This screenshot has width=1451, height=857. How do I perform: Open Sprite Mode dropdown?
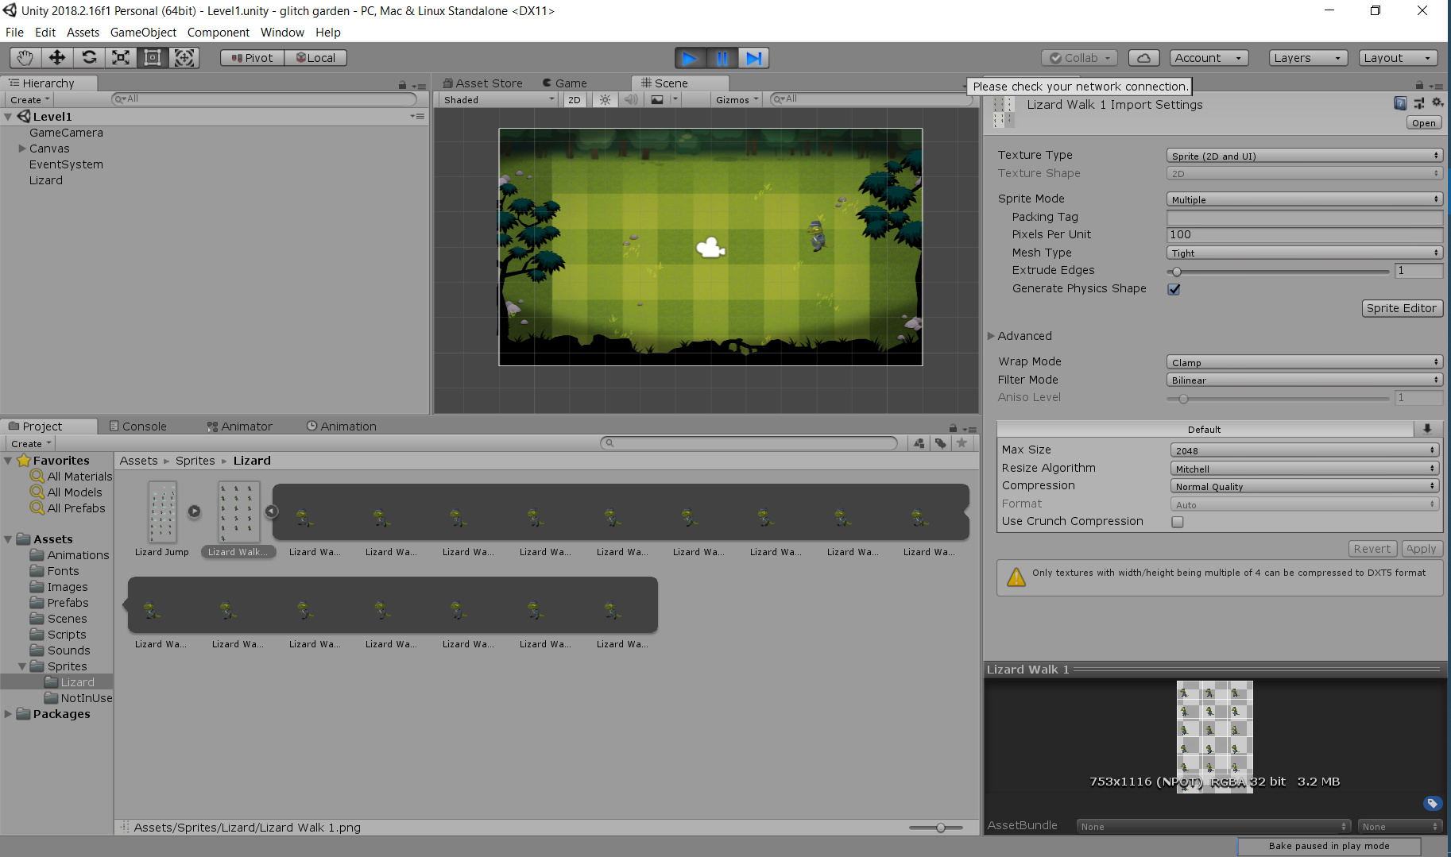pos(1304,199)
